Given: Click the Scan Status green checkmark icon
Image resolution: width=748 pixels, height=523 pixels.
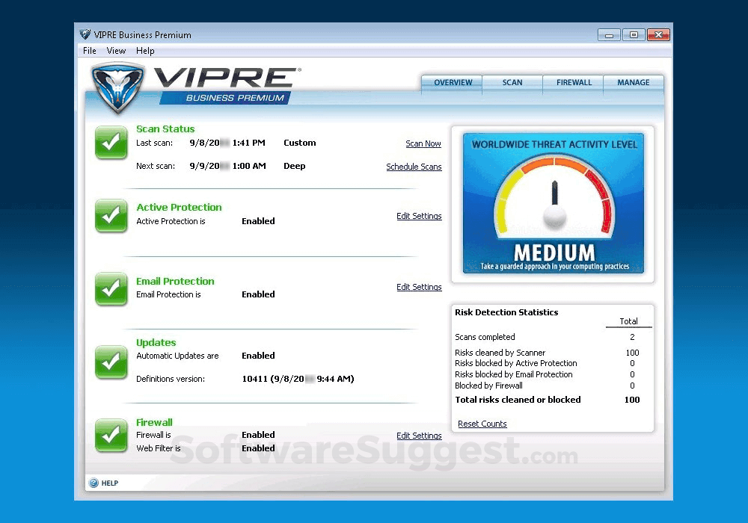Looking at the screenshot, I should tap(111, 143).
